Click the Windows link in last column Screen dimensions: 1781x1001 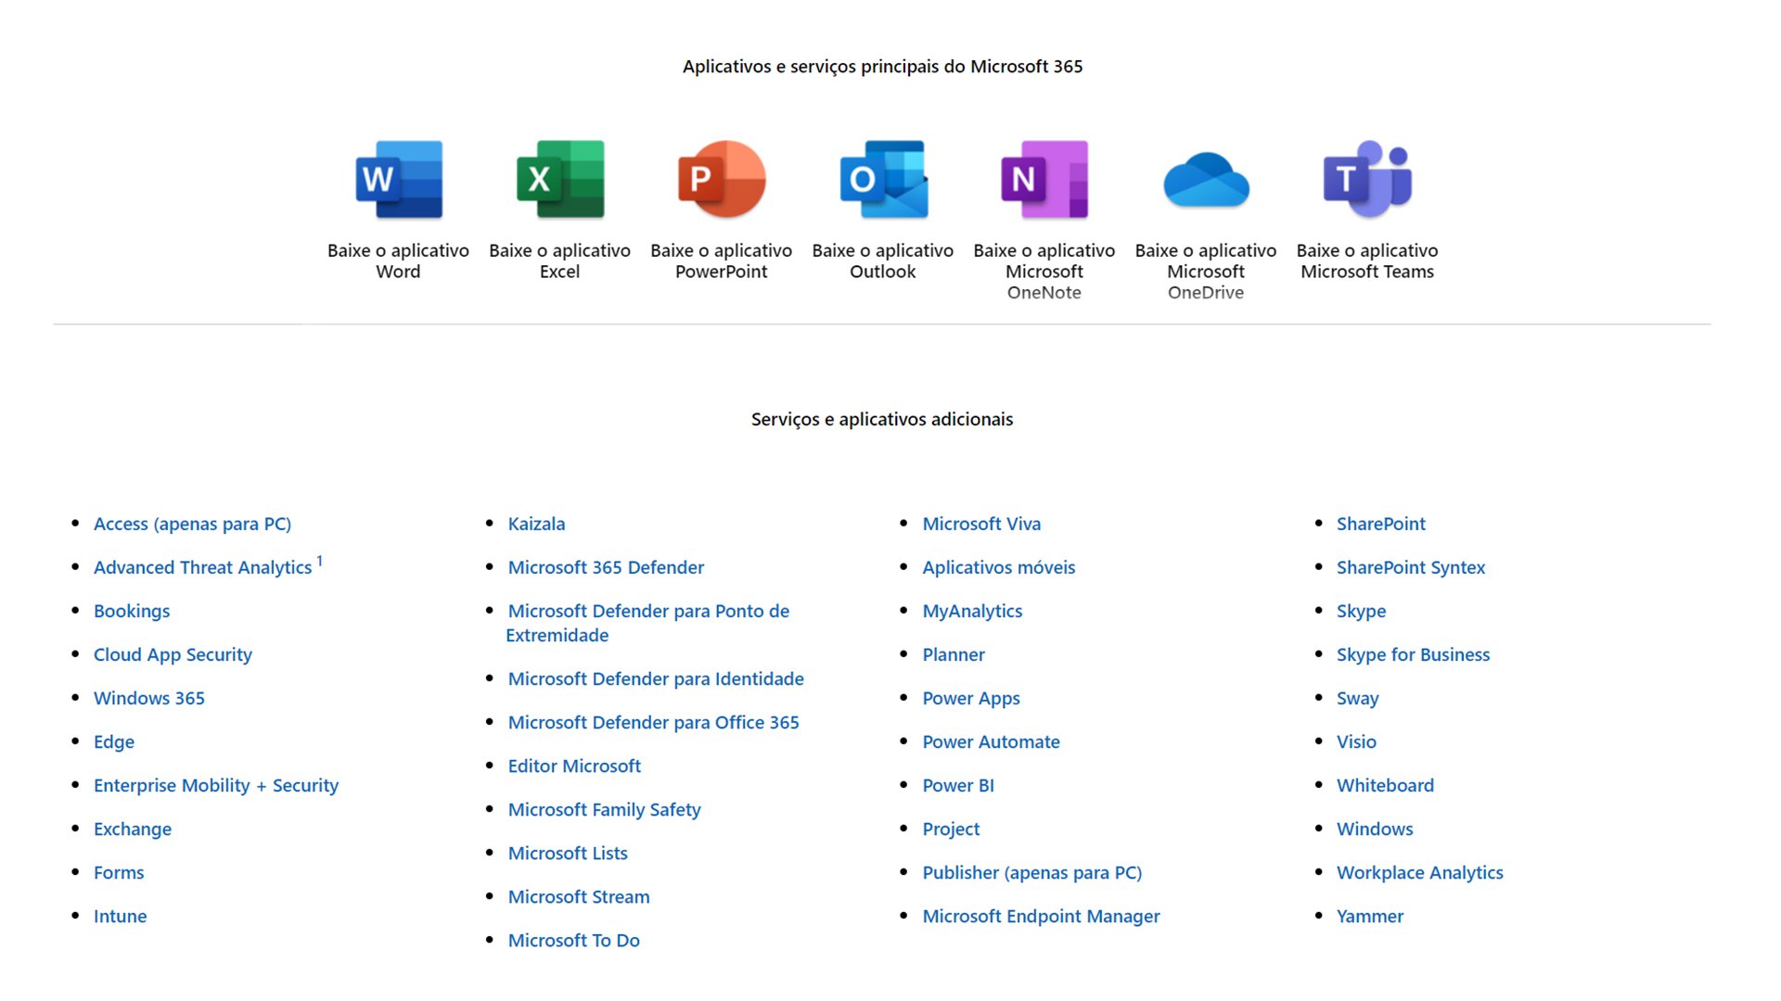coord(1375,829)
